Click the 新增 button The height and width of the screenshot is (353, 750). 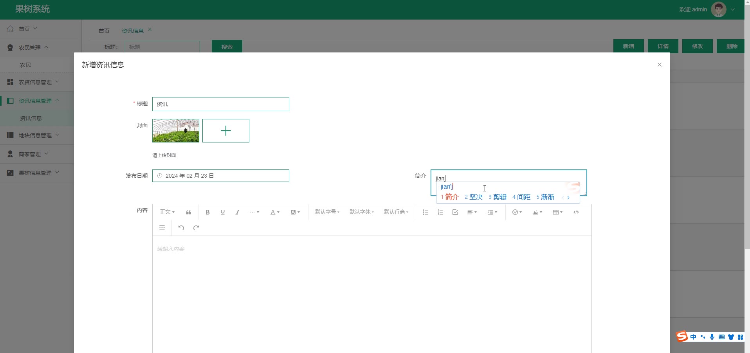(x=629, y=46)
